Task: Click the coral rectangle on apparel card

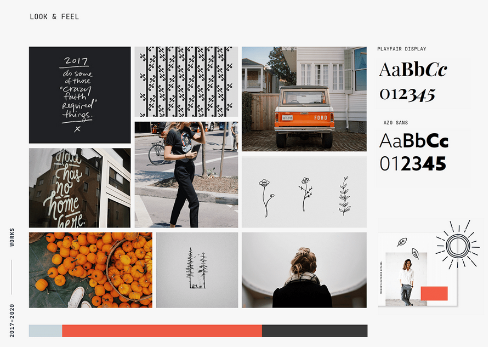Action: coord(434,293)
